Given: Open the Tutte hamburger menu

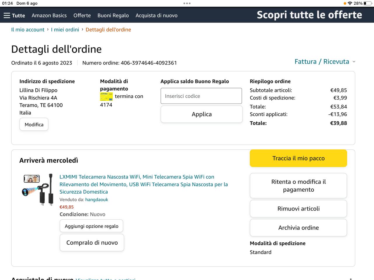Looking at the screenshot, I should (14, 15).
